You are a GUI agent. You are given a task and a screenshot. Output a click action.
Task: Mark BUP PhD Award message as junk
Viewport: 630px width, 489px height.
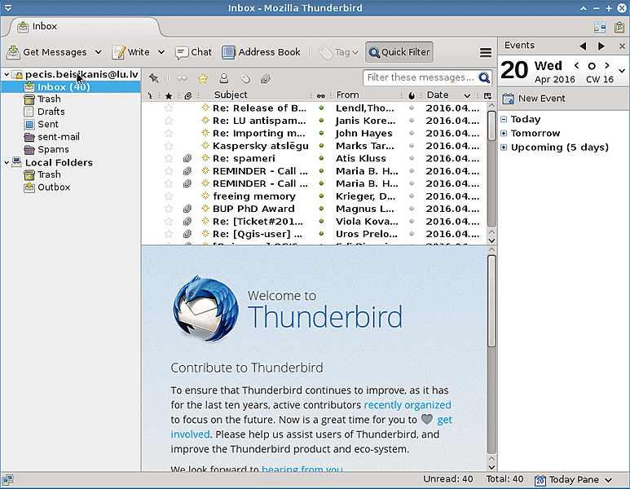(x=412, y=209)
